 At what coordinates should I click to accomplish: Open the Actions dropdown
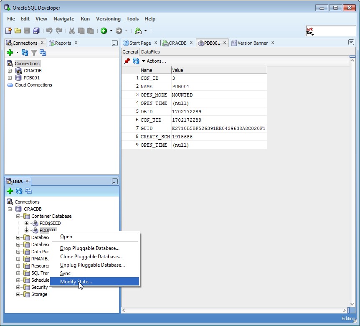[x=154, y=61]
